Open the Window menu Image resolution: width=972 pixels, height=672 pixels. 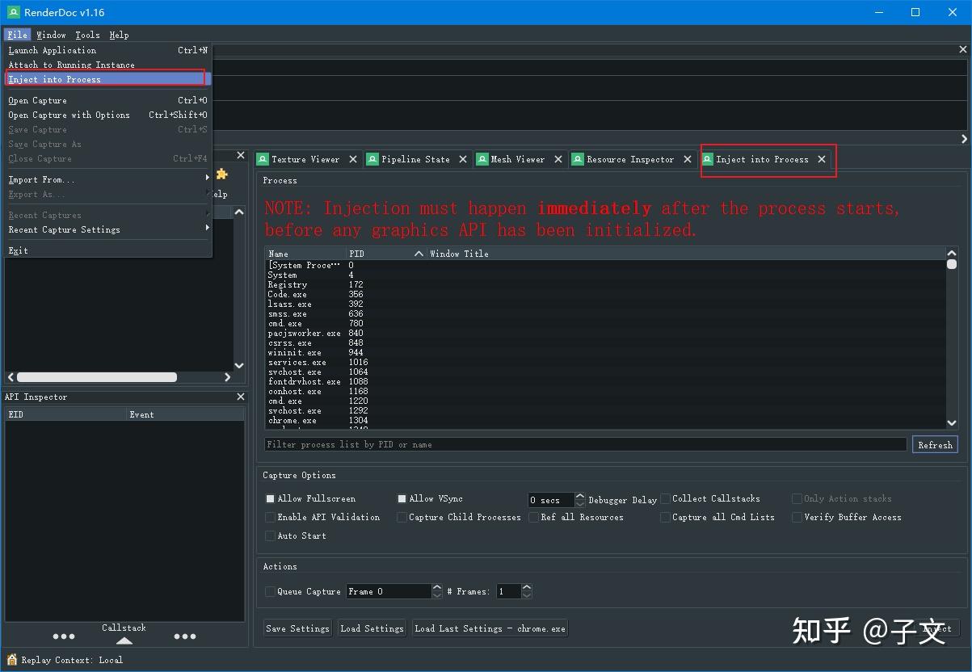[x=51, y=35]
